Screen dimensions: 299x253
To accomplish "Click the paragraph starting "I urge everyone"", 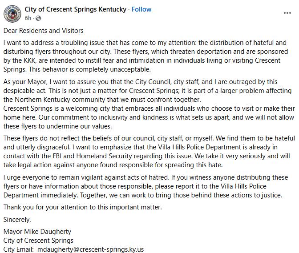I will pyautogui.click(x=147, y=186).
